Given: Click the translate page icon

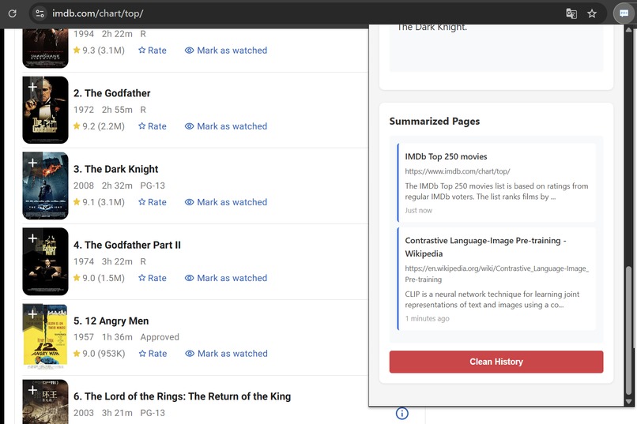Looking at the screenshot, I should [571, 13].
